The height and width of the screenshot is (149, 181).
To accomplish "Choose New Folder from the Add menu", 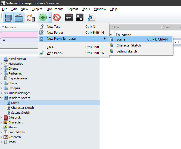I will (x=74, y=33).
